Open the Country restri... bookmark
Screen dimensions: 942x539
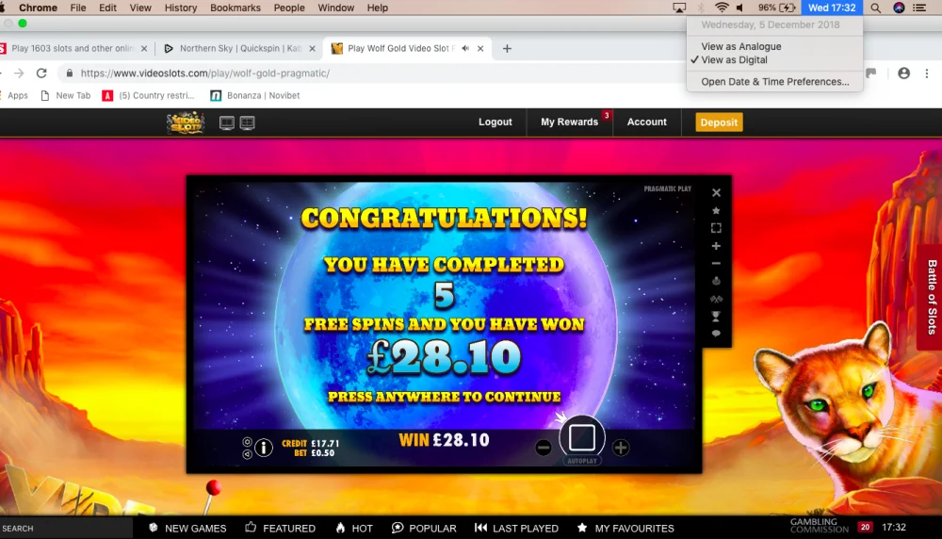coord(149,95)
